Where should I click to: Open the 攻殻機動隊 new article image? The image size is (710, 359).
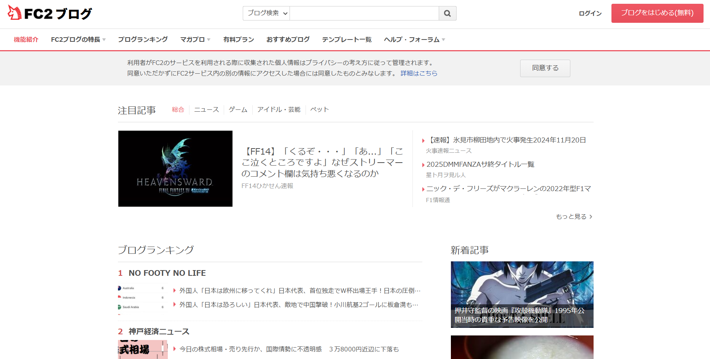522,294
